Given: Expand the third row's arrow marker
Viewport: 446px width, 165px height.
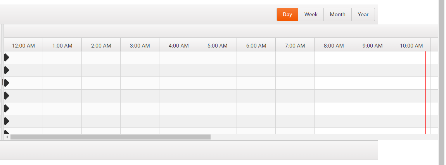Looking at the screenshot, I should point(7,83).
